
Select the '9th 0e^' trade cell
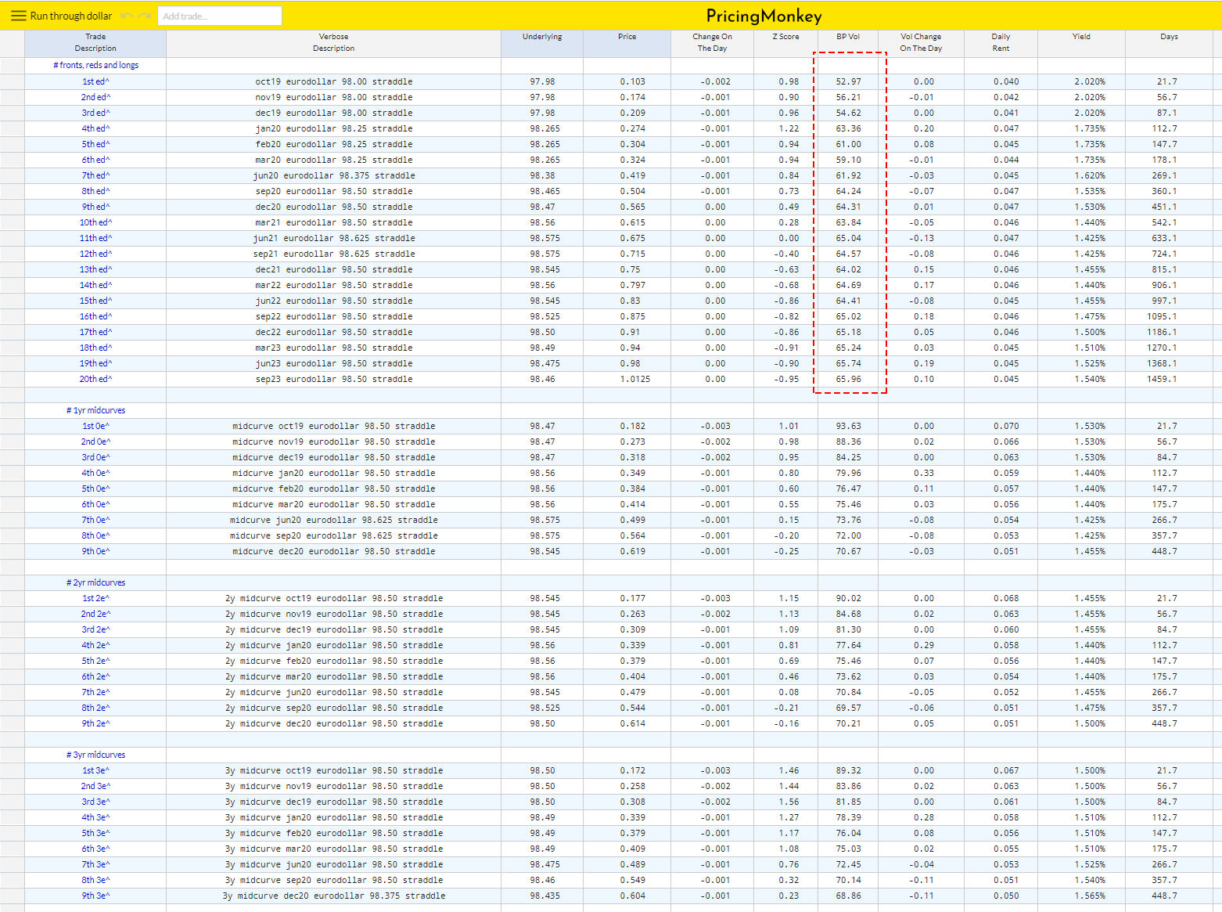(95, 551)
